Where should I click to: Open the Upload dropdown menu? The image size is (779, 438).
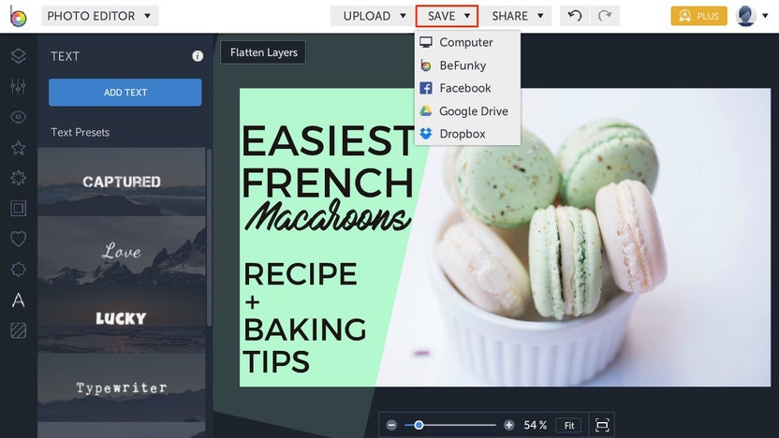pyautogui.click(x=373, y=16)
